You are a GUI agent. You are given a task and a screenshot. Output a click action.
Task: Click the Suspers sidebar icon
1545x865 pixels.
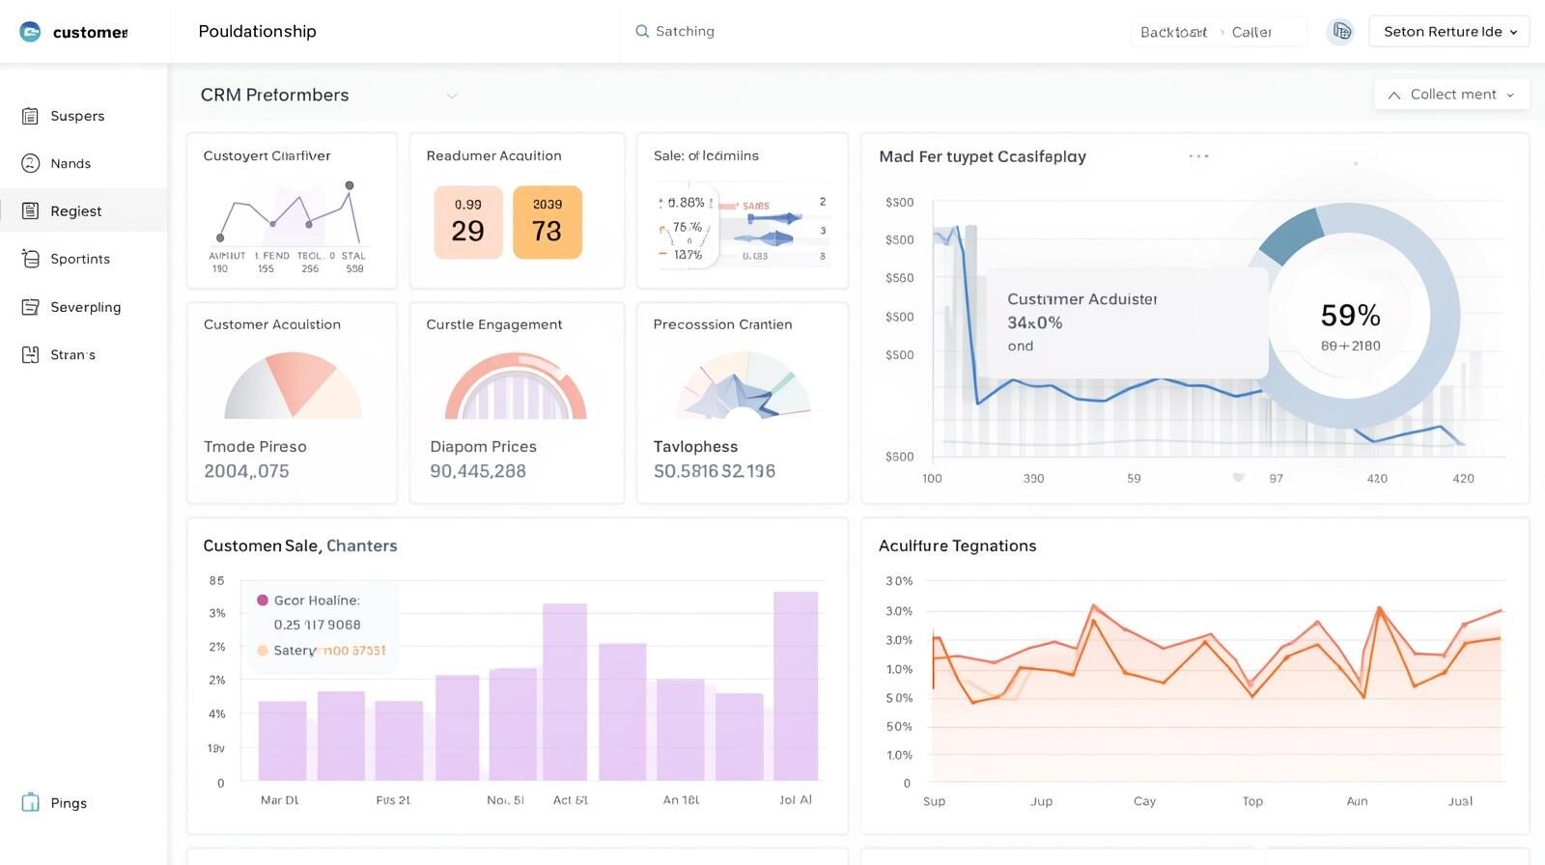31,116
